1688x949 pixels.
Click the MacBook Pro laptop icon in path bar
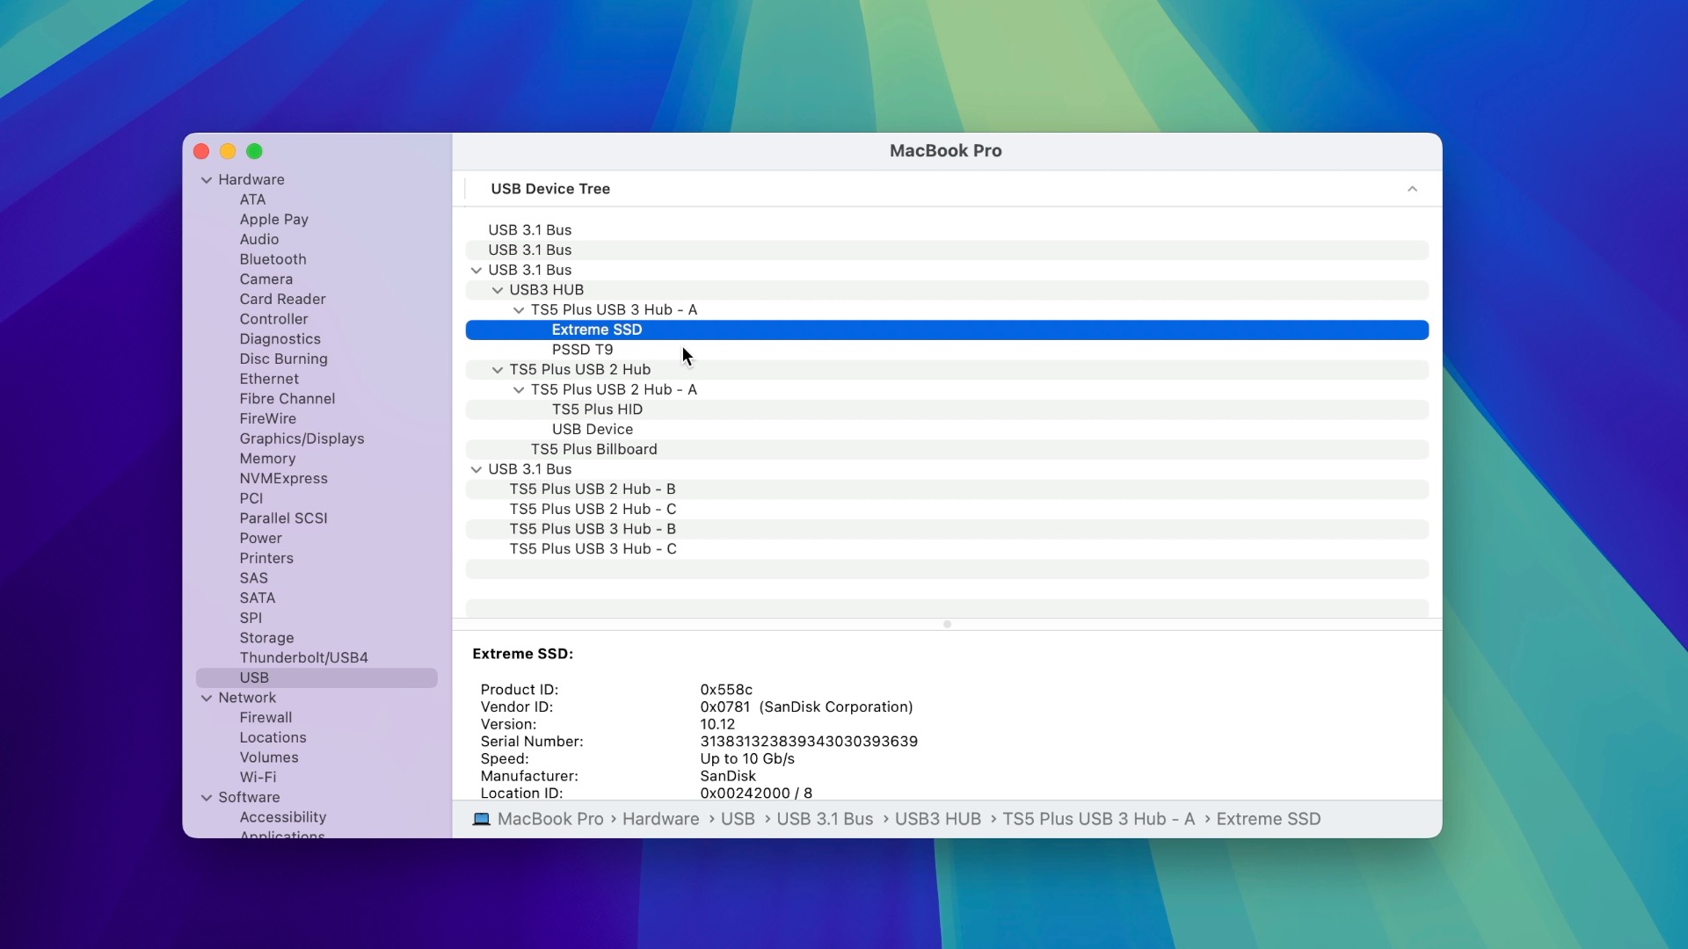click(x=481, y=819)
